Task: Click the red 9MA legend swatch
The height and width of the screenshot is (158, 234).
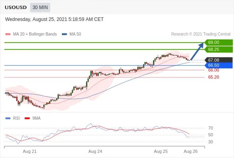Action: pos(27,118)
